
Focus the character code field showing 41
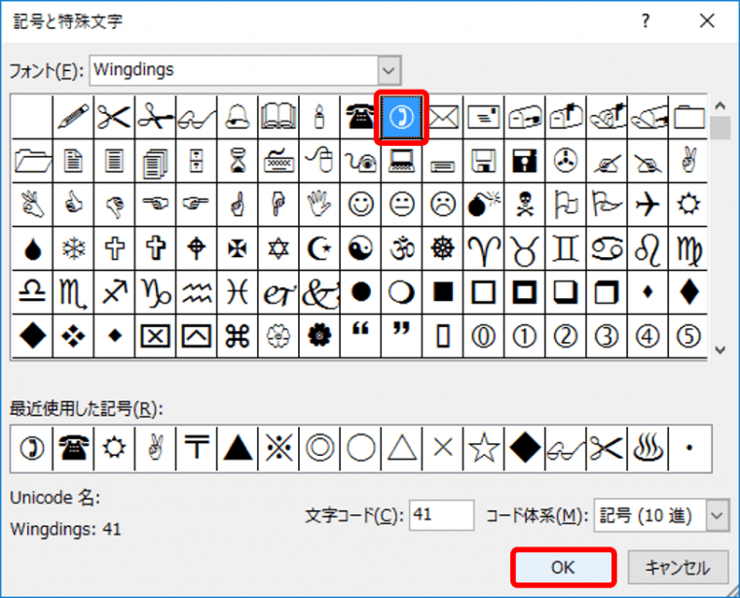click(x=441, y=515)
